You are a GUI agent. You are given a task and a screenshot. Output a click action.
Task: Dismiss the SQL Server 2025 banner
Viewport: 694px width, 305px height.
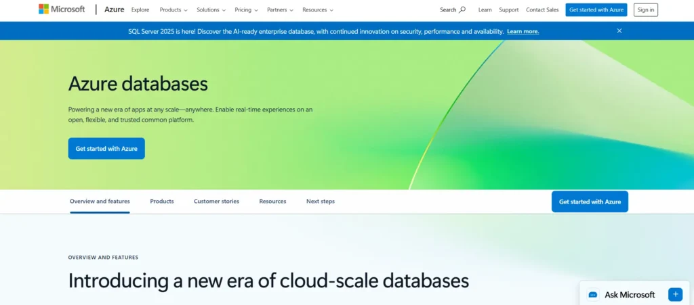tap(619, 31)
